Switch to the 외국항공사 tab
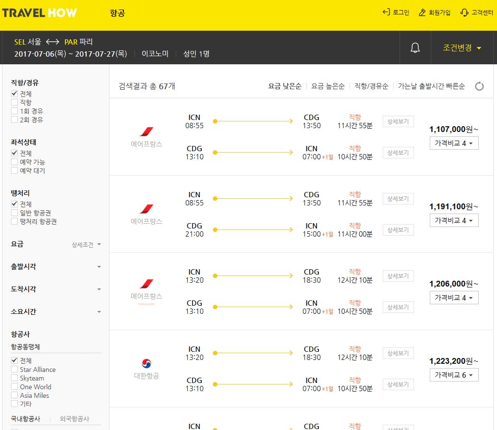Screen dimensions: 497x430 click(75, 419)
